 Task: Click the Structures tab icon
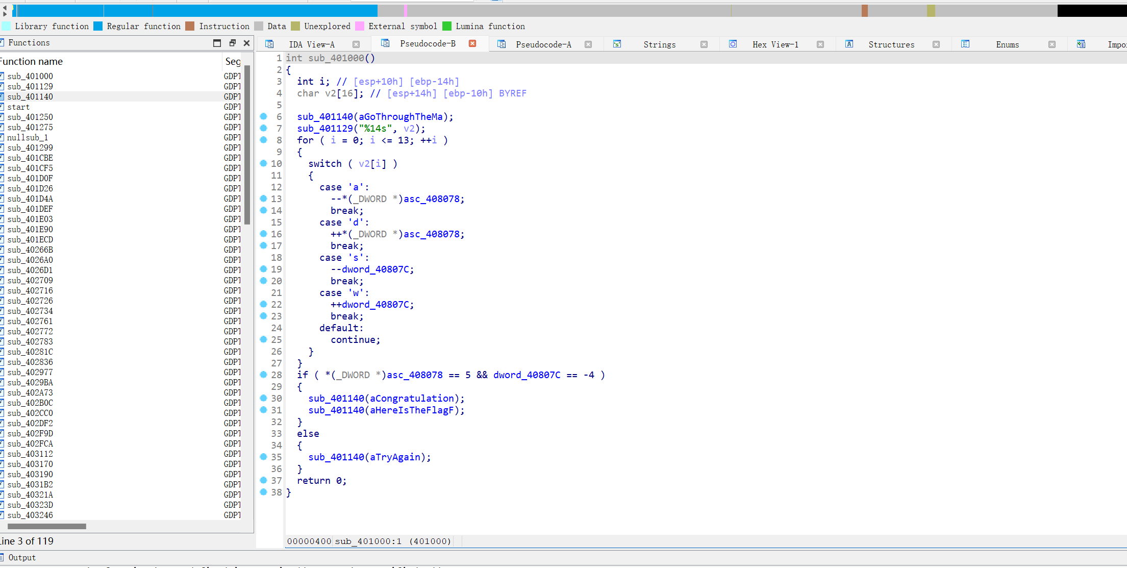coord(849,44)
